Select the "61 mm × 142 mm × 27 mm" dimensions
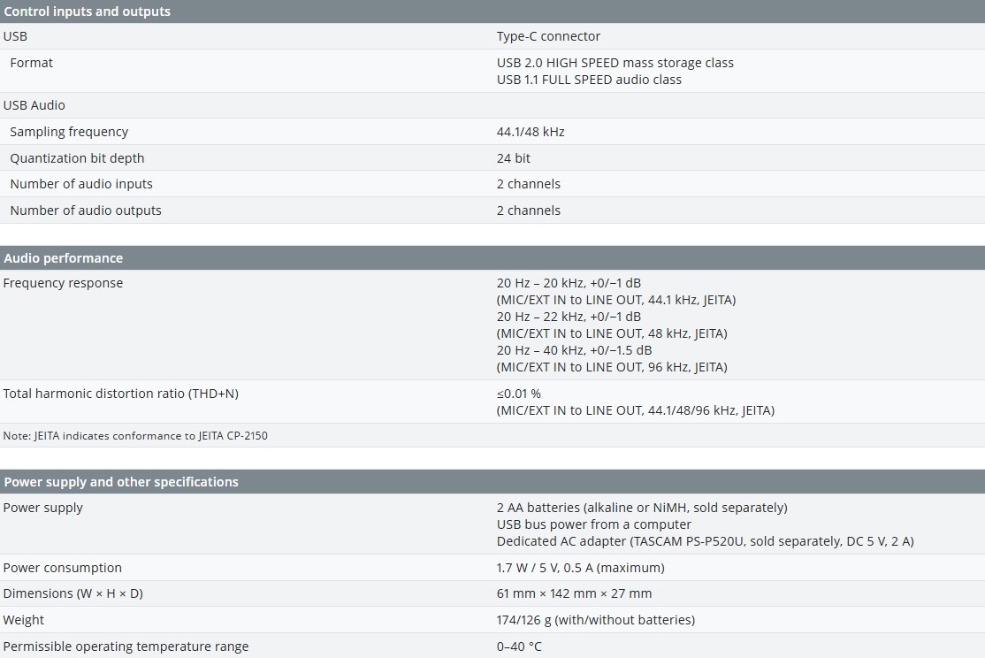Screen dimensions: 985x658 [x=575, y=593]
